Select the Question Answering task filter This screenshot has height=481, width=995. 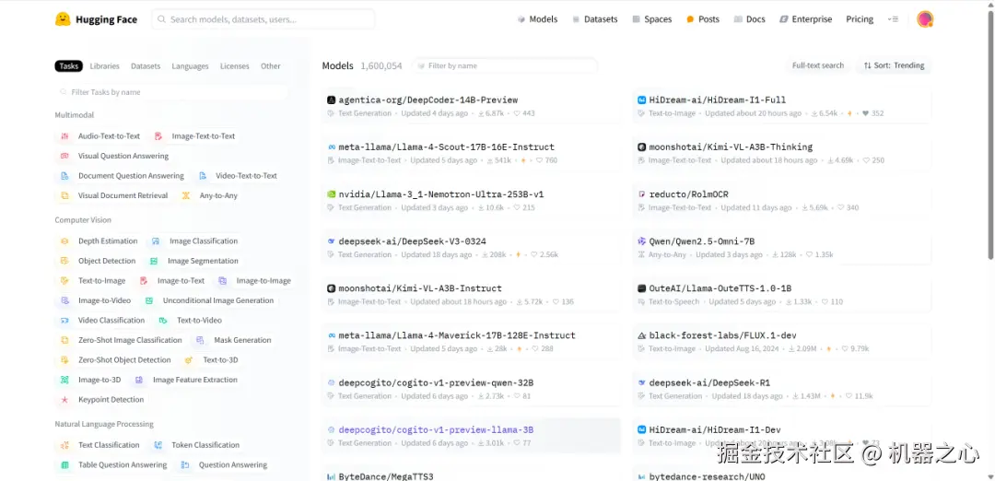[224, 464]
